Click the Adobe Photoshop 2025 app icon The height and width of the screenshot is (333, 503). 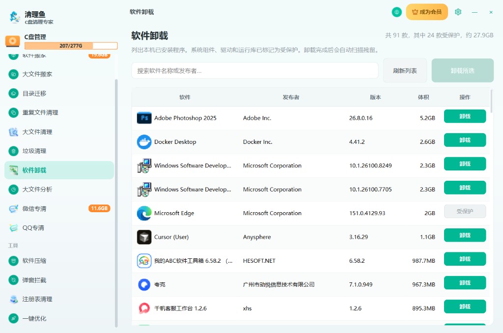point(144,118)
